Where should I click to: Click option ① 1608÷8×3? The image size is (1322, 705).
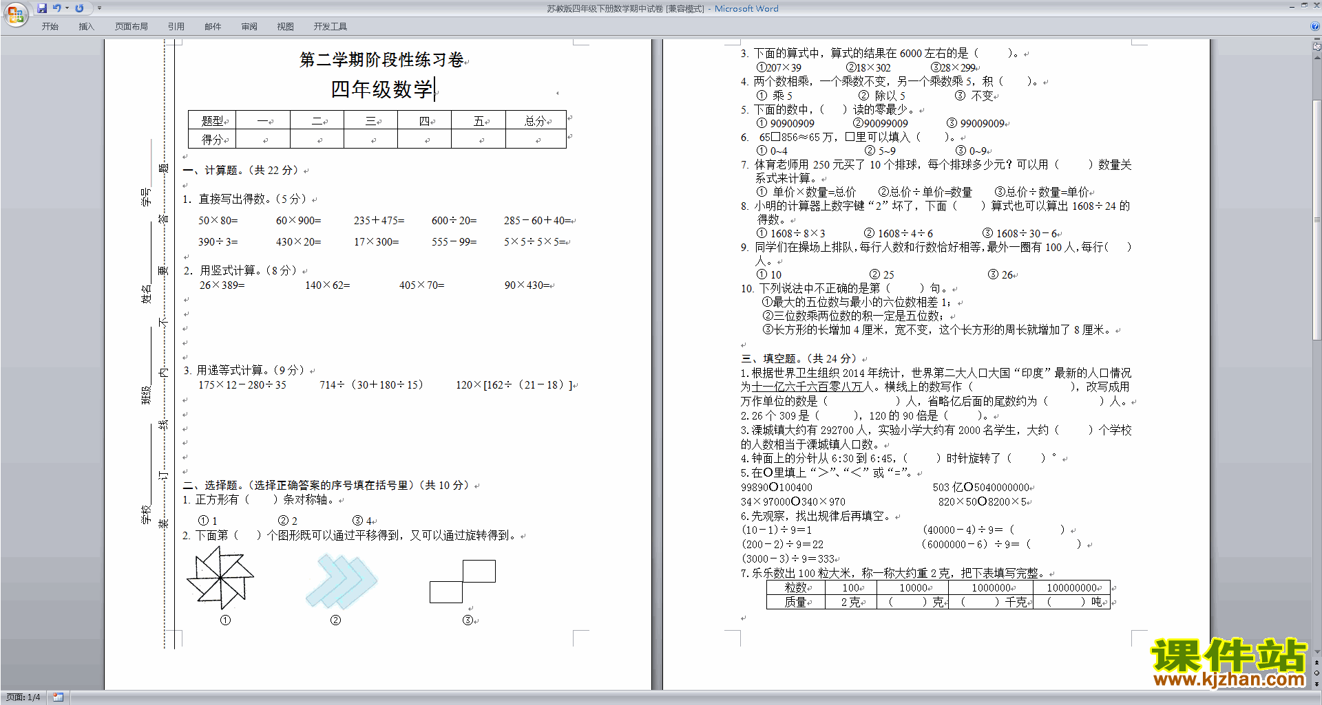click(791, 233)
